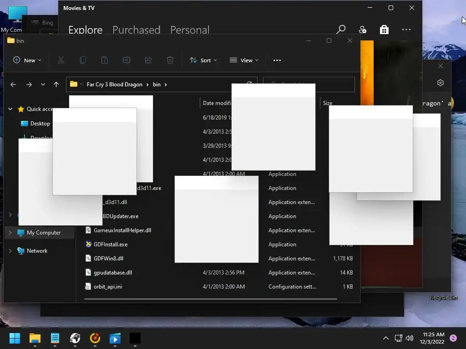
Task: Go up one folder level with the up arrow
Action: tap(56, 85)
